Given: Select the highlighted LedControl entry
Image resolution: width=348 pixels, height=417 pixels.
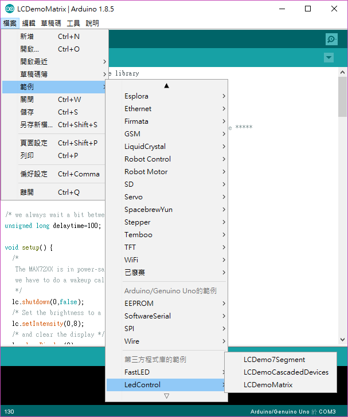Looking at the screenshot, I should [x=166, y=384].
